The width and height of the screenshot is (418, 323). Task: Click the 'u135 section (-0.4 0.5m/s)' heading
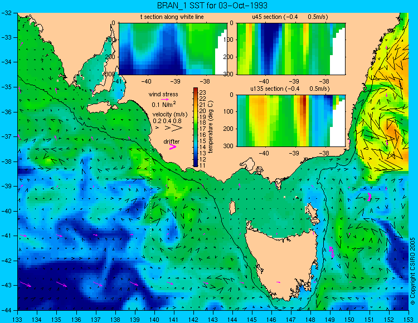coord(290,89)
